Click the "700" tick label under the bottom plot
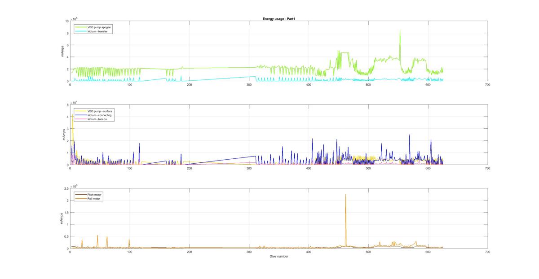Screen dimensions: 539x279 pos(487,252)
